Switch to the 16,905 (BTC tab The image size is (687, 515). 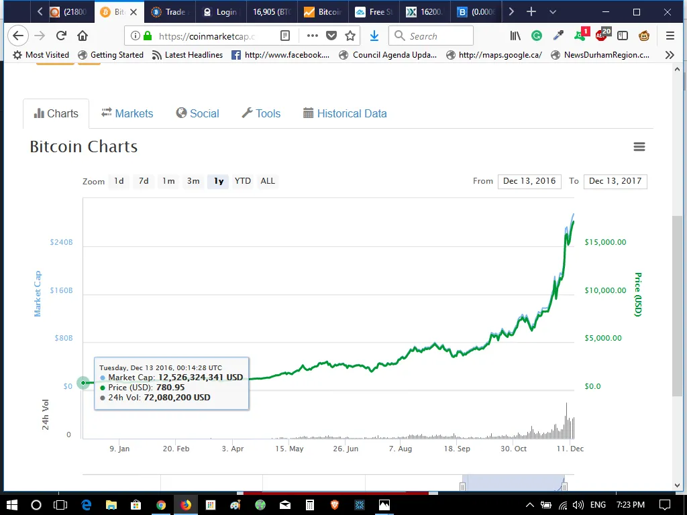tap(272, 12)
